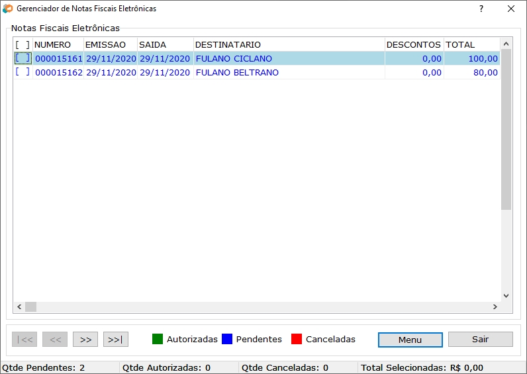The image size is (527, 374).
Task: Click the DESTINATARIO column header
Action: click(x=289, y=44)
